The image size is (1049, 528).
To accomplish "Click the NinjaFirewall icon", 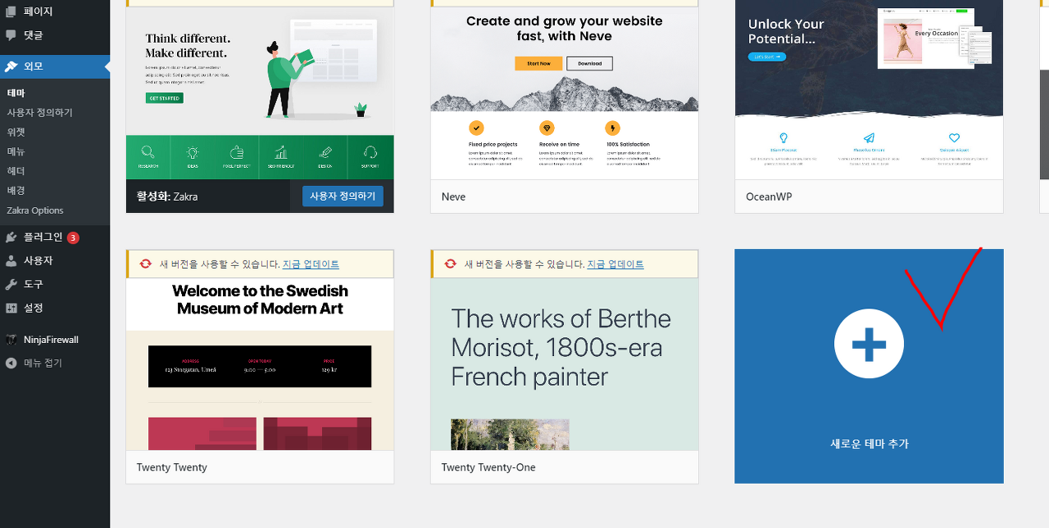I will pos(11,340).
